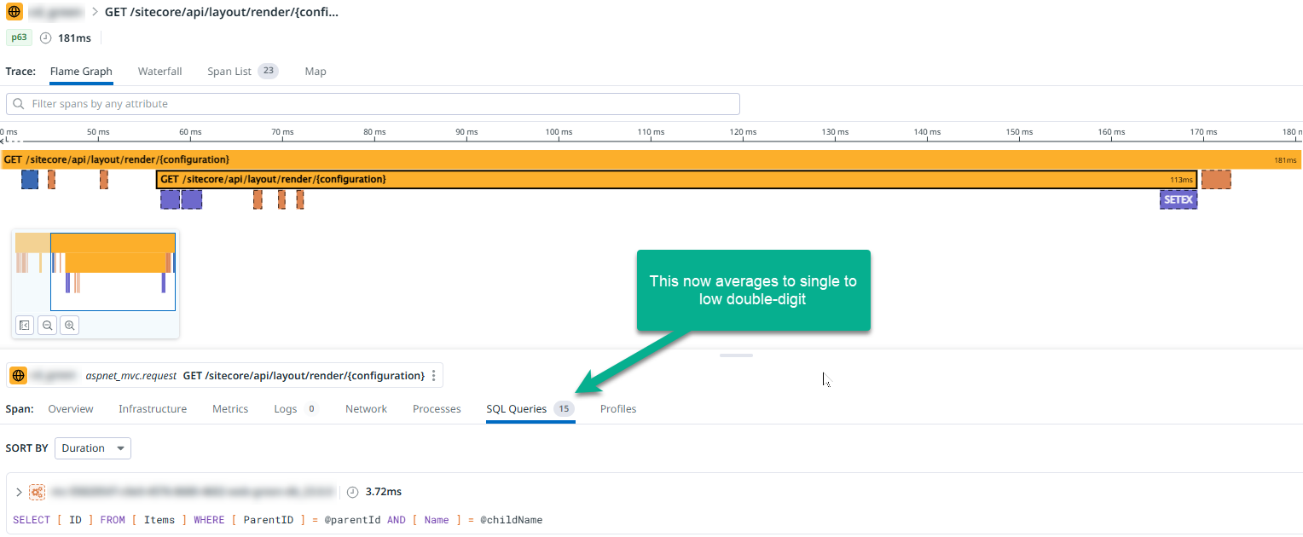The width and height of the screenshot is (1303, 537).
Task: View the Span List with 23 spans
Action: (229, 72)
